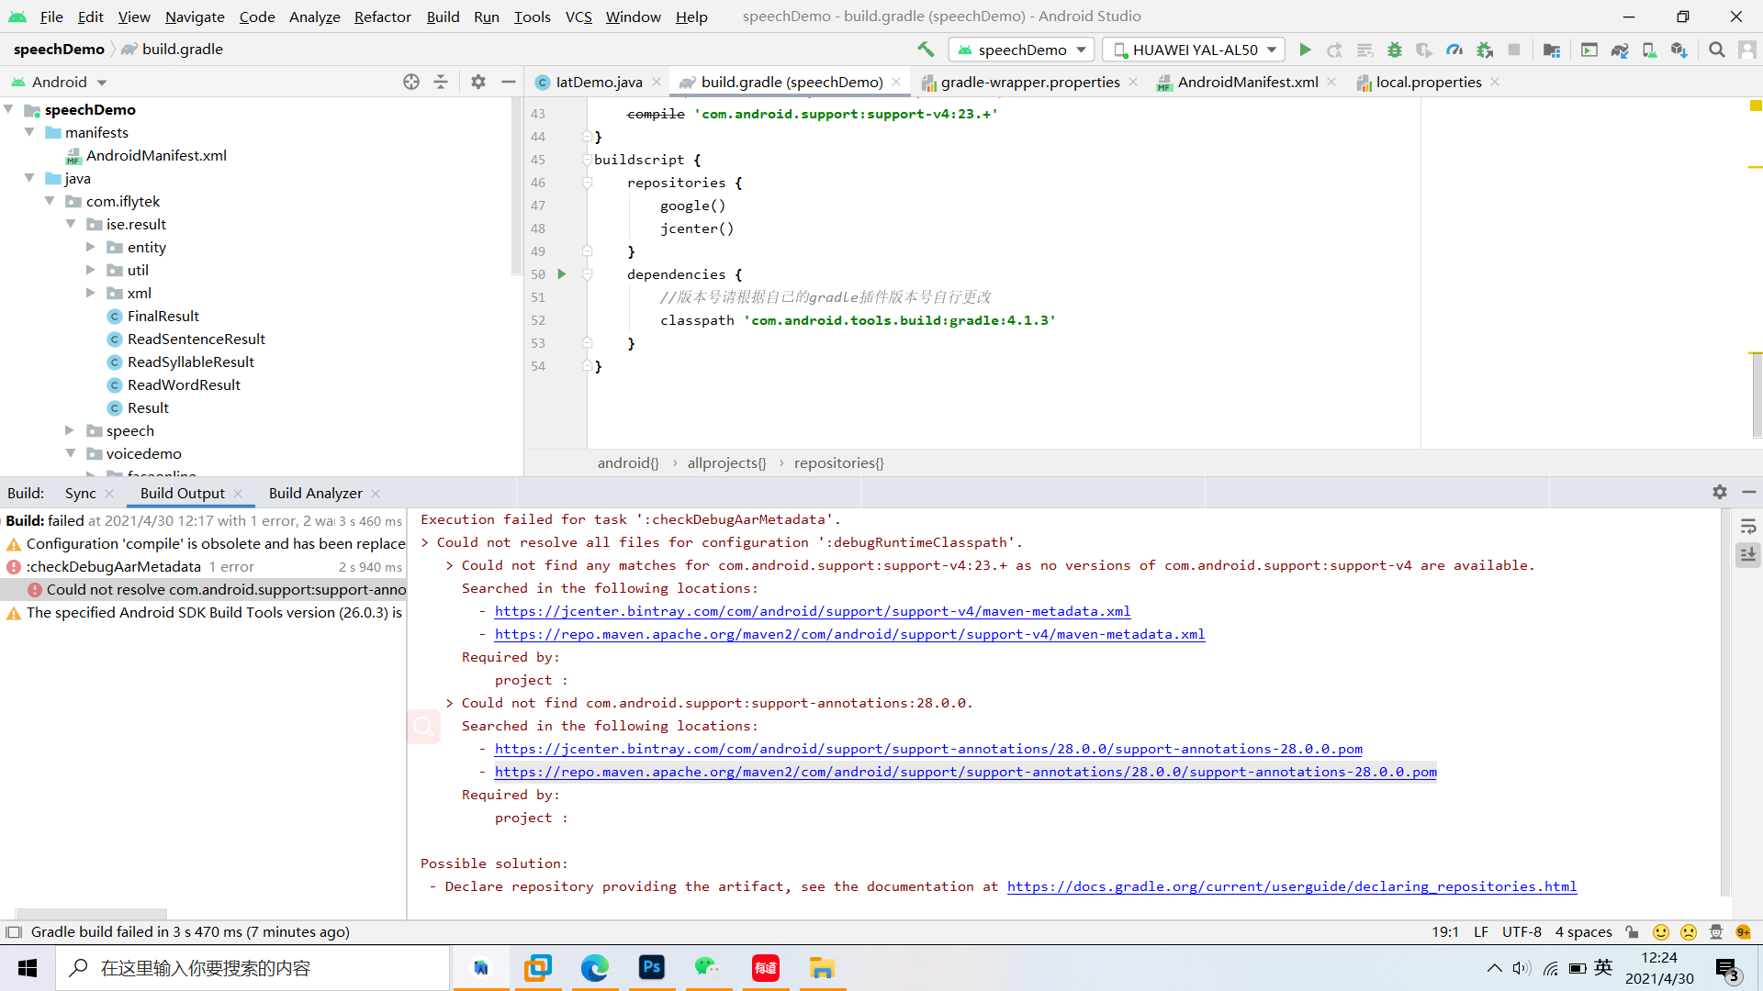Collapse all in Project panel icon

[441, 82]
